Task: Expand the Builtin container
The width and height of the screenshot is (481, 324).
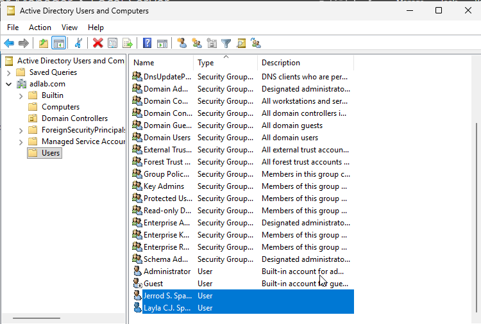Action: coord(21,96)
